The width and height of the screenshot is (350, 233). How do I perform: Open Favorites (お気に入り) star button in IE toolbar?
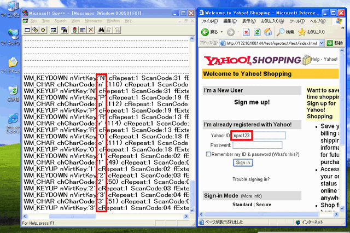click(311, 32)
